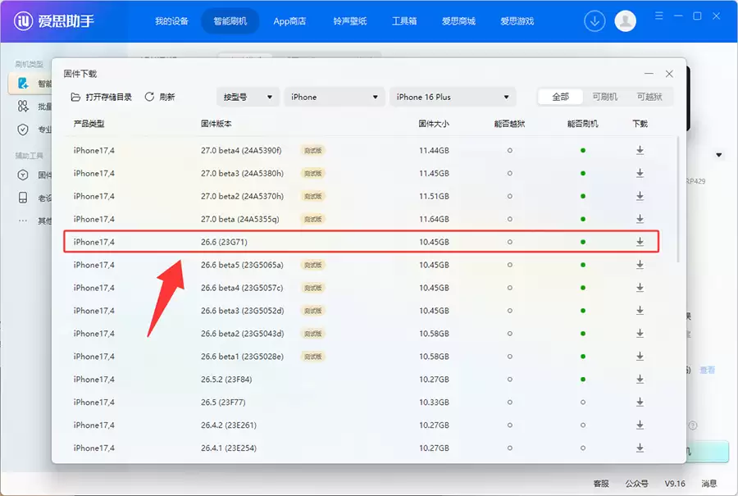The image size is (738, 496).
Task: Open 爱思商城 in top navigation
Action: pyautogui.click(x=458, y=21)
